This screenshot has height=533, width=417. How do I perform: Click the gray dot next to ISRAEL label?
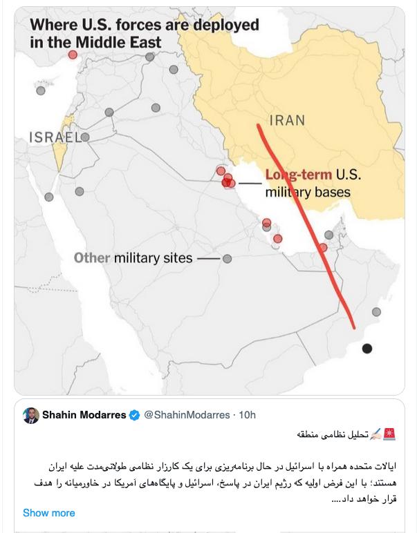[85, 137]
